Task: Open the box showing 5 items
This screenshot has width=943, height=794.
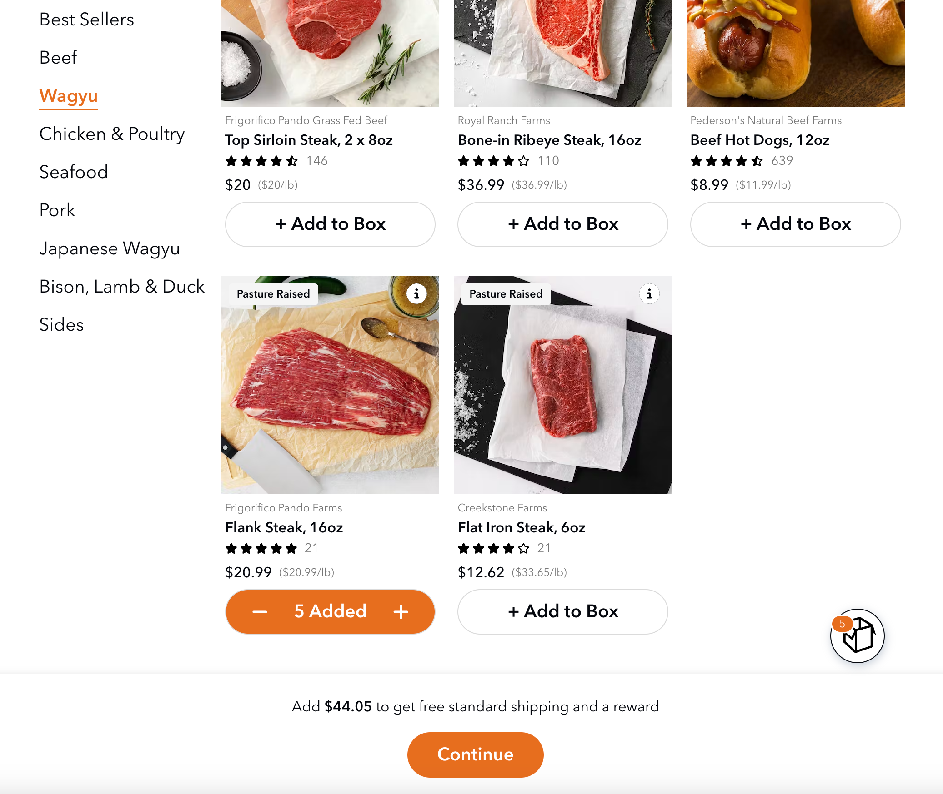Action: coord(857,636)
